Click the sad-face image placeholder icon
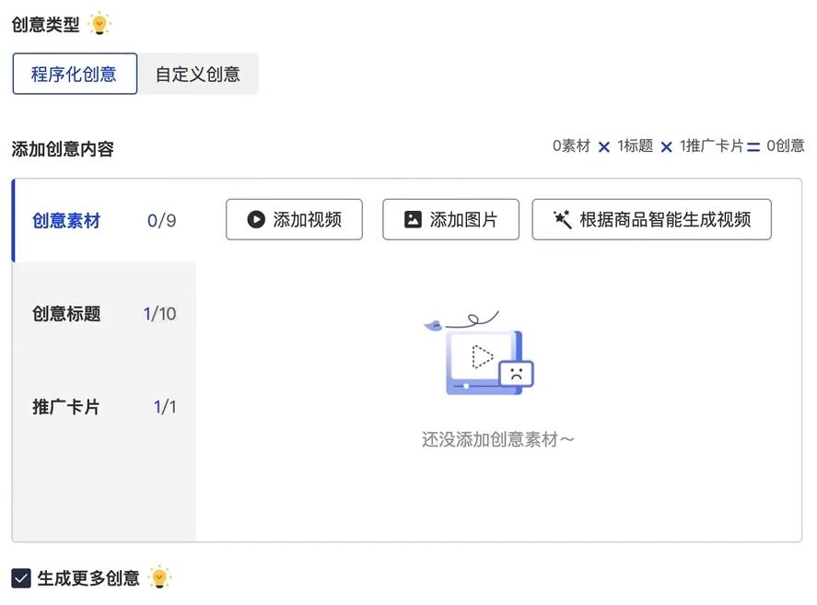This screenshot has height=605, width=817. click(517, 374)
